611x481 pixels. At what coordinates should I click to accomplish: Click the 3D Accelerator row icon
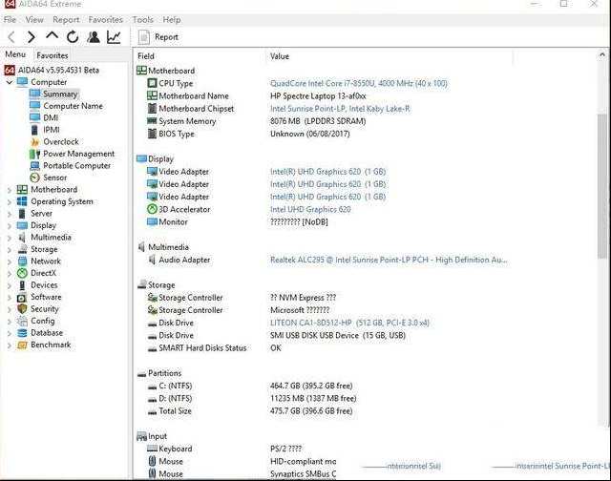(x=152, y=209)
